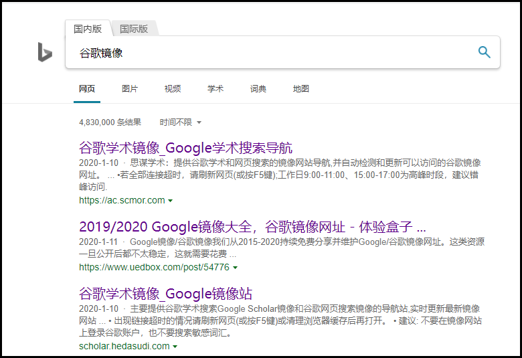The height and width of the screenshot is (358, 522).
Task: Expand arrow next to ac.scmor.com URL
Action: (171, 201)
